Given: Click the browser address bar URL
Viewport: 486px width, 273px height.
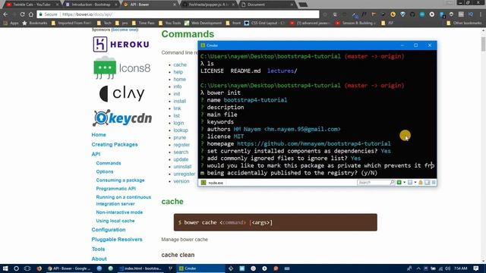Looking at the screenshot, I should click(x=87, y=14).
